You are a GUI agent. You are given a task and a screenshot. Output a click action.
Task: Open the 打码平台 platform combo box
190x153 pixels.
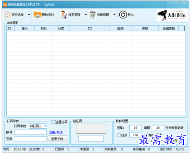[38, 126]
